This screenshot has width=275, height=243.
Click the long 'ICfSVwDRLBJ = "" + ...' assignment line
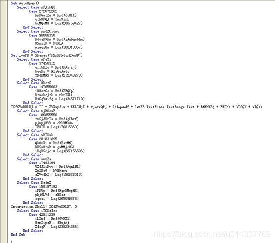(x=137, y=107)
